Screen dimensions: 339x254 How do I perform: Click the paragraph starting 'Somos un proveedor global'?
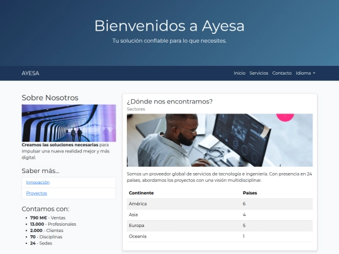(220, 177)
